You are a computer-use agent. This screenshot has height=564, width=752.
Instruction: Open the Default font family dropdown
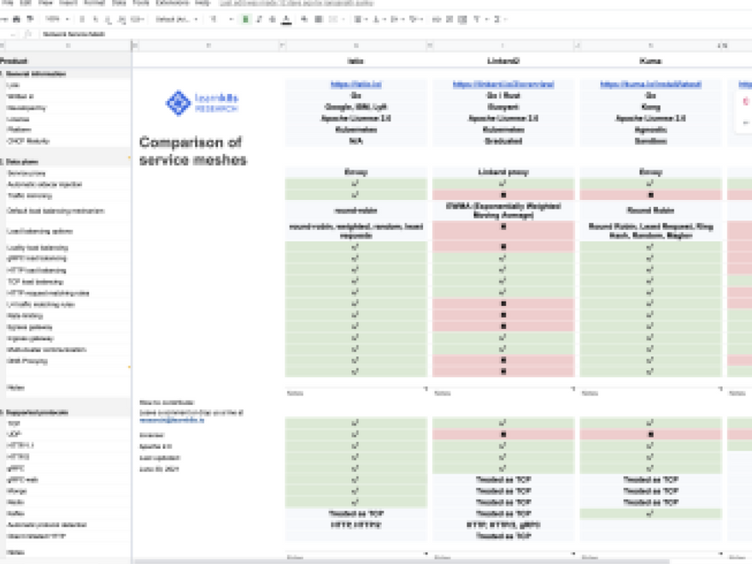click(x=177, y=19)
